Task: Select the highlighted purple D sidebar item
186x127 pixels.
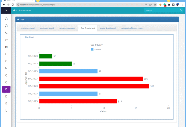Action: pyautogui.click(x=6, y=90)
